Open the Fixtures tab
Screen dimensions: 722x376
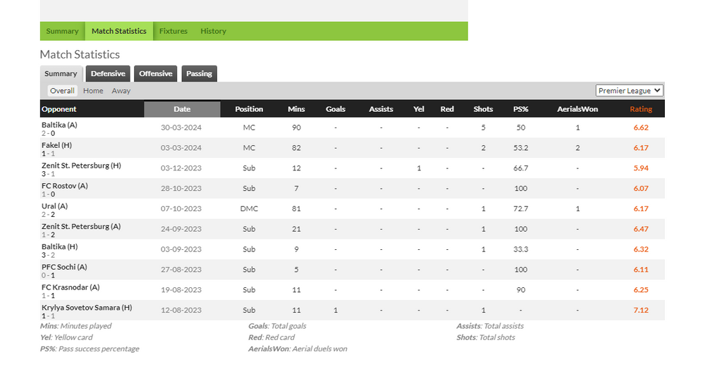pos(173,31)
